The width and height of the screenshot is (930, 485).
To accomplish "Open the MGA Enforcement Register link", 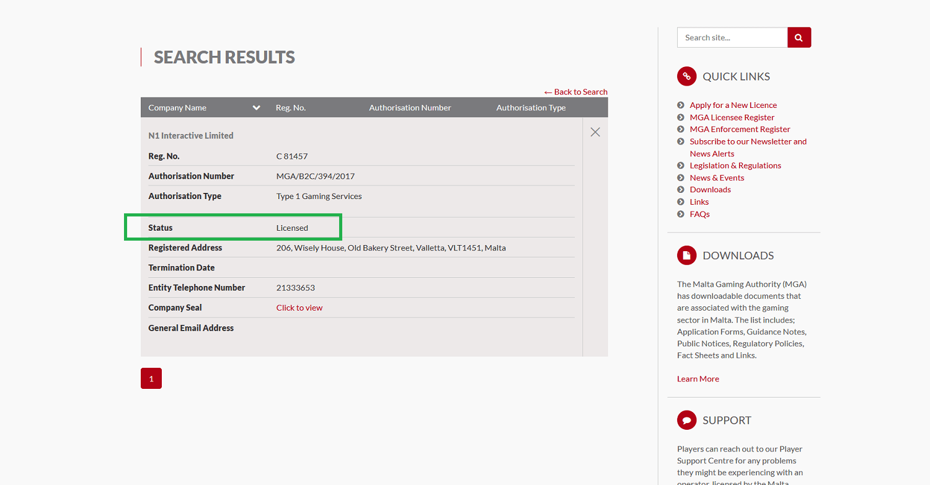I will 740,129.
